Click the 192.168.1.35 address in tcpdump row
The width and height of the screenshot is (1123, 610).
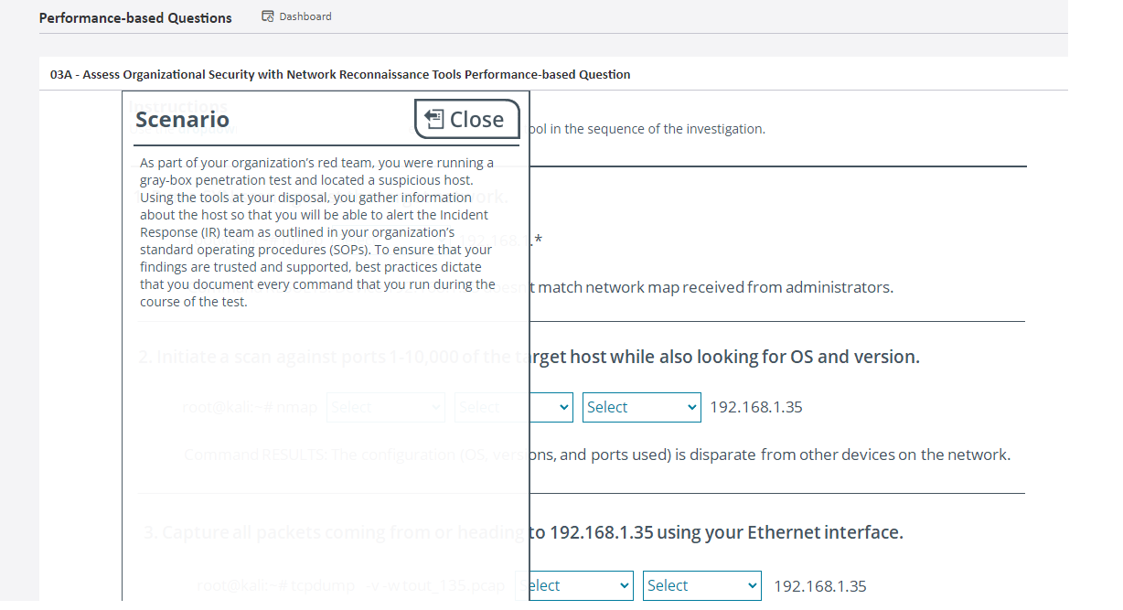pyautogui.click(x=819, y=586)
